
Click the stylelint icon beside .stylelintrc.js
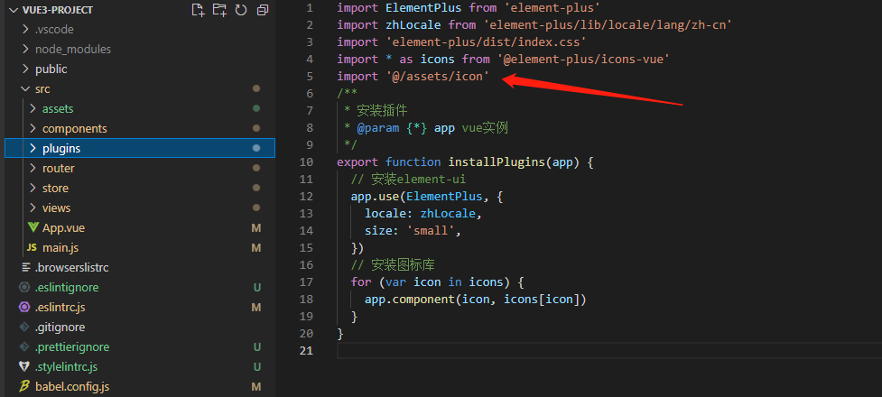click(x=24, y=366)
